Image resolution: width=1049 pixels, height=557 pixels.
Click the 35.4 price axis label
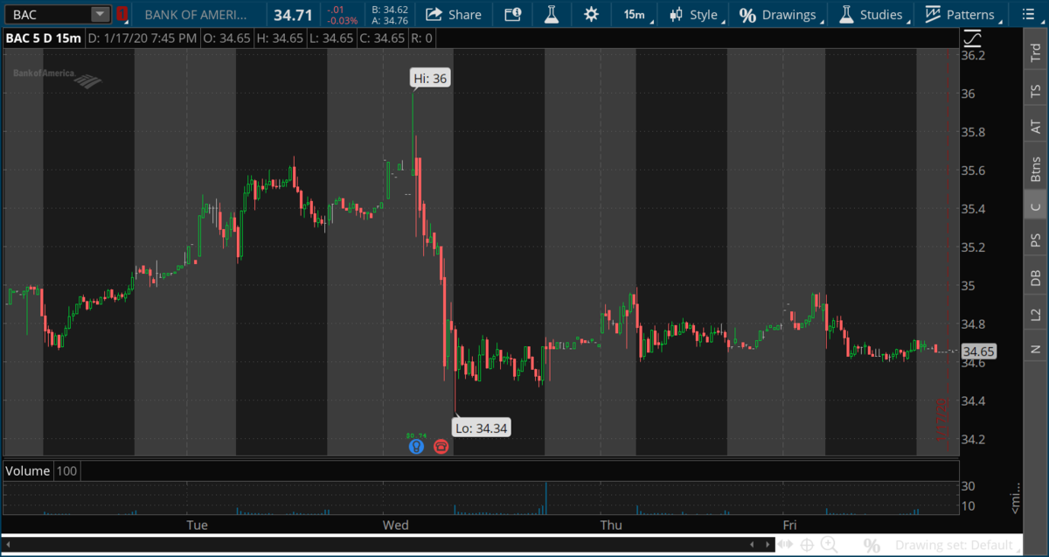point(973,209)
